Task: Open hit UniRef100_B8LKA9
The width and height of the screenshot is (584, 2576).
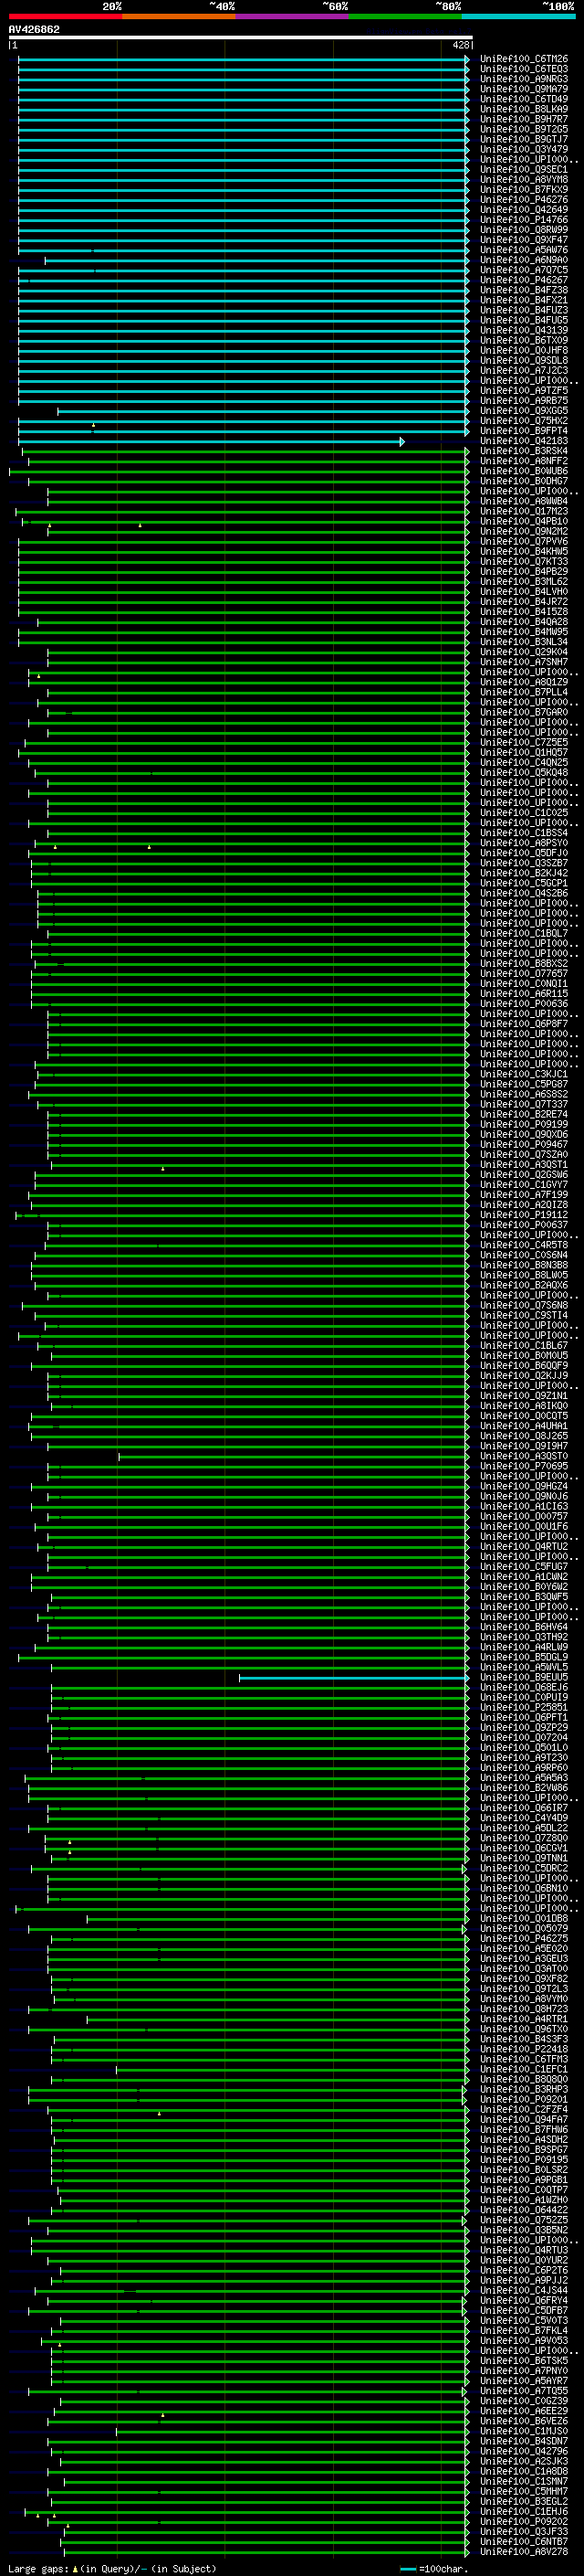Action: [x=524, y=109]
